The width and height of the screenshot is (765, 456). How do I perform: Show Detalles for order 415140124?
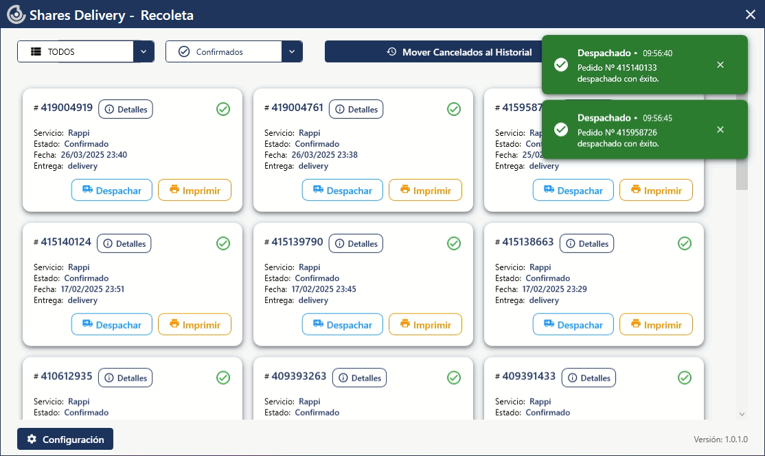pos(124,243)
